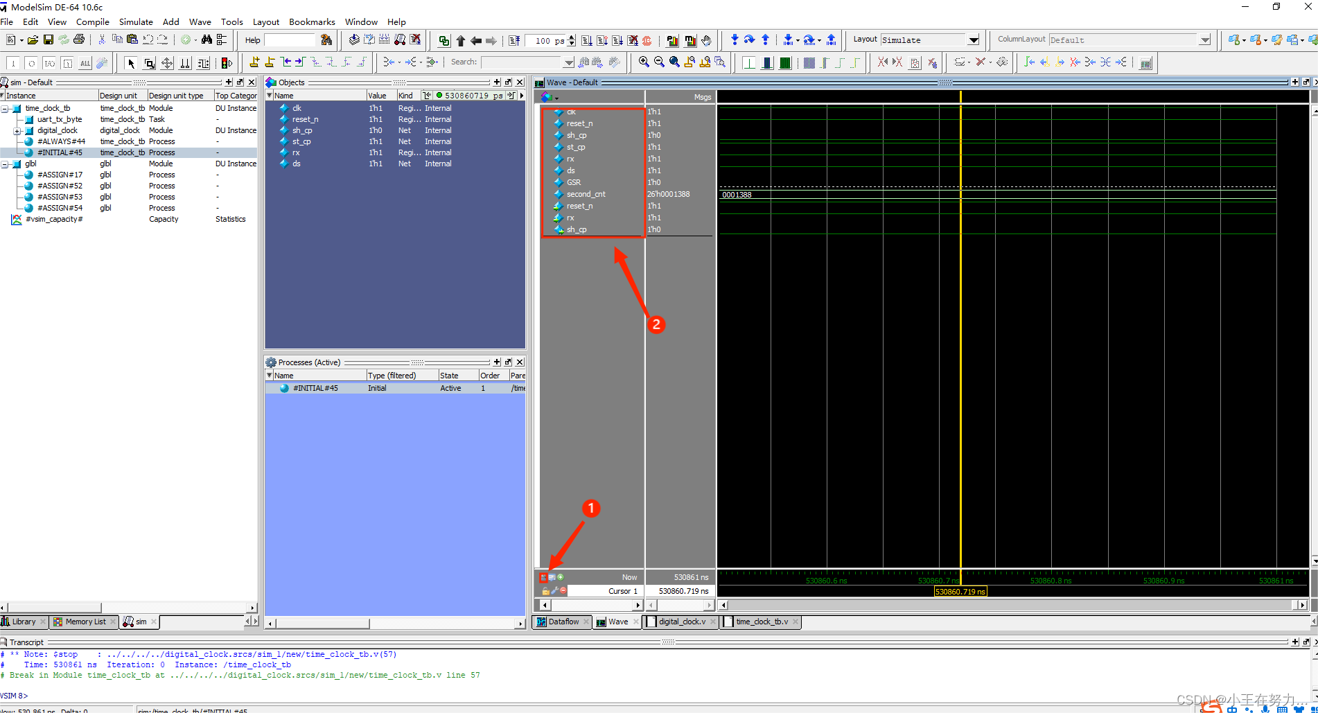
Task: Select the arrow Select Mode tool
Action: pos(131,63)
